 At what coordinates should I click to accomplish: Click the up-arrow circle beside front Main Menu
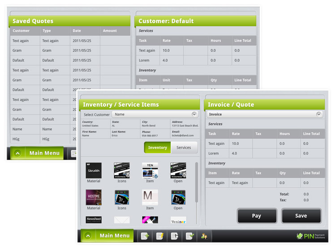pos(88,236)
